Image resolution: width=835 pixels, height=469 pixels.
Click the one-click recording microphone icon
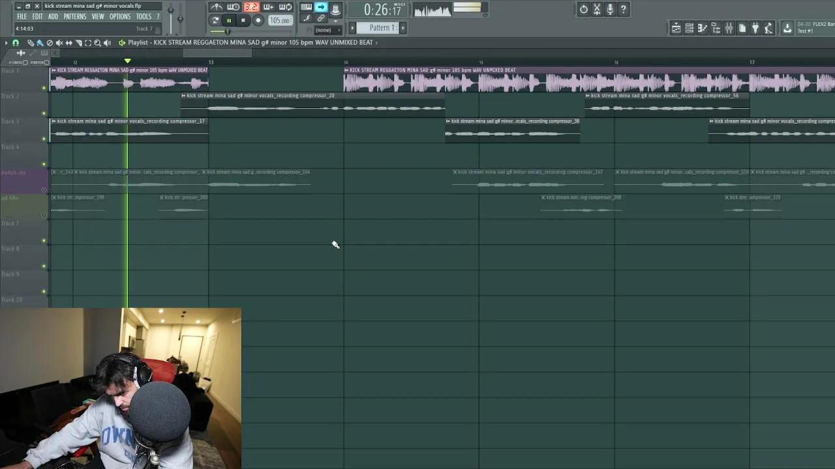point(610,9)
